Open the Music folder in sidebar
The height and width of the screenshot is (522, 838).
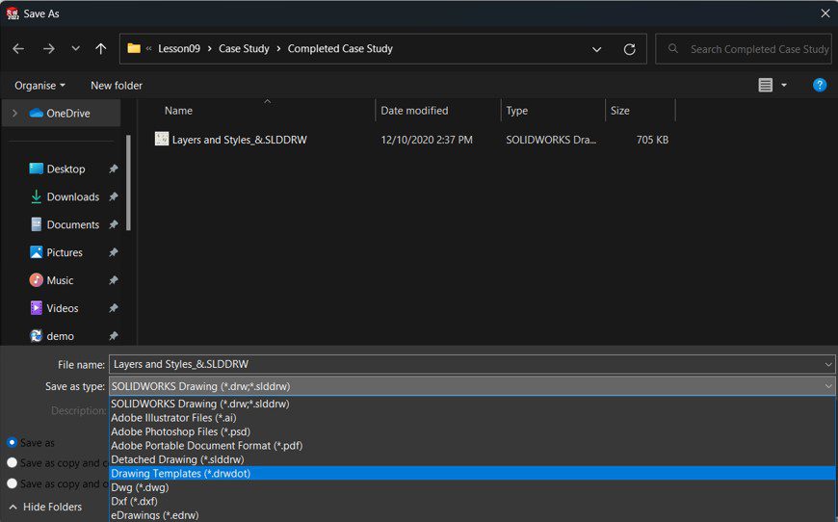point(60,280)
